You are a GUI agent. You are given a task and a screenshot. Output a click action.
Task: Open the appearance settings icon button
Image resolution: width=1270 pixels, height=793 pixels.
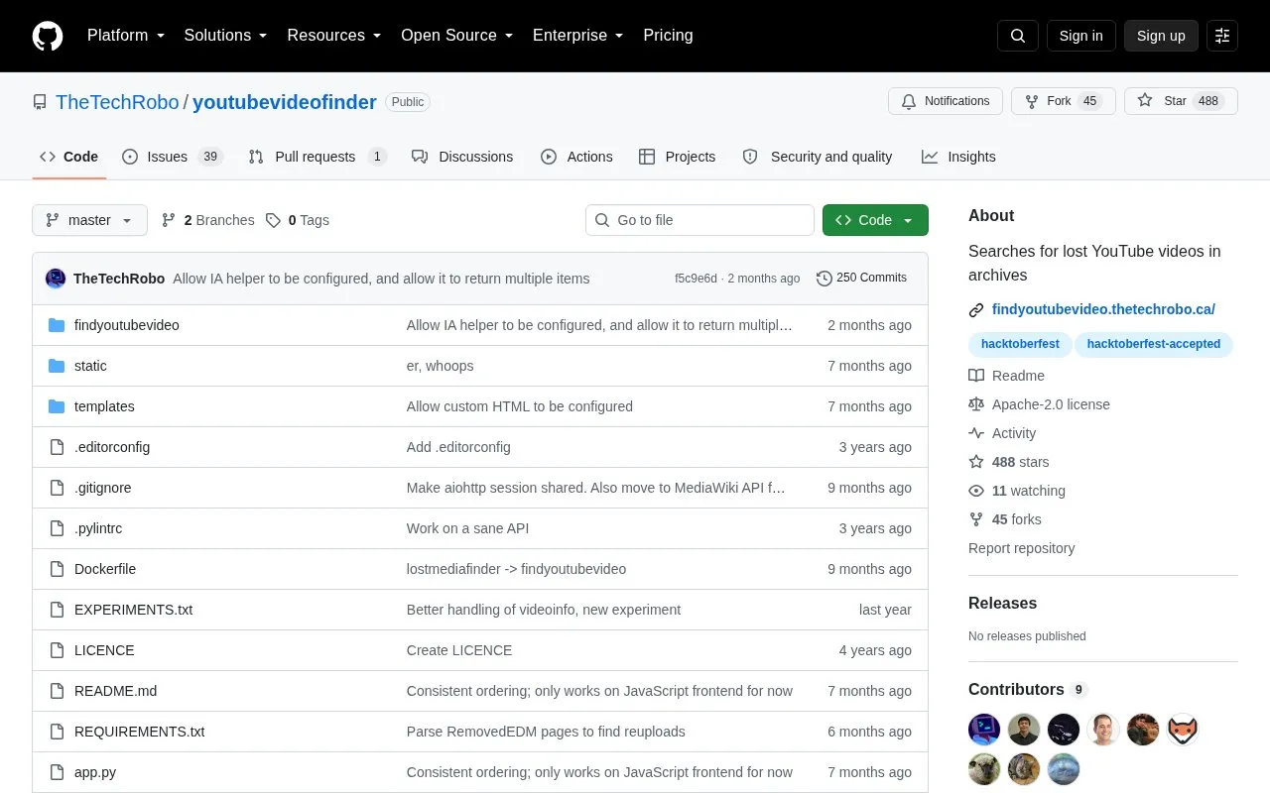tap(1222, 36)
